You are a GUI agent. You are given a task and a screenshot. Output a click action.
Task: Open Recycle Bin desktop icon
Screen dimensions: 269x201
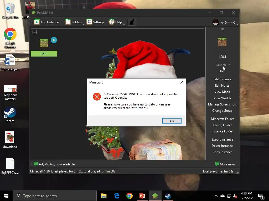tap(10, 11)
